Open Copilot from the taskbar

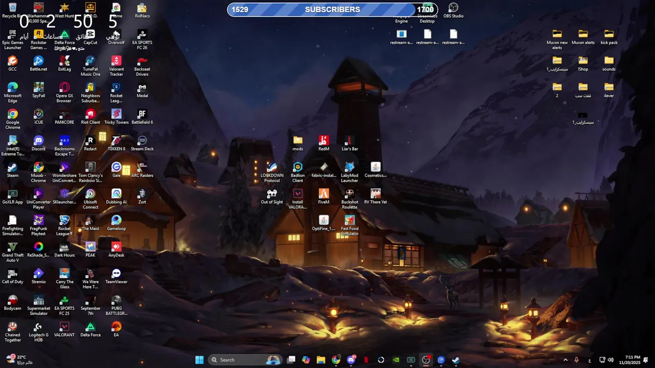(306, 360)
